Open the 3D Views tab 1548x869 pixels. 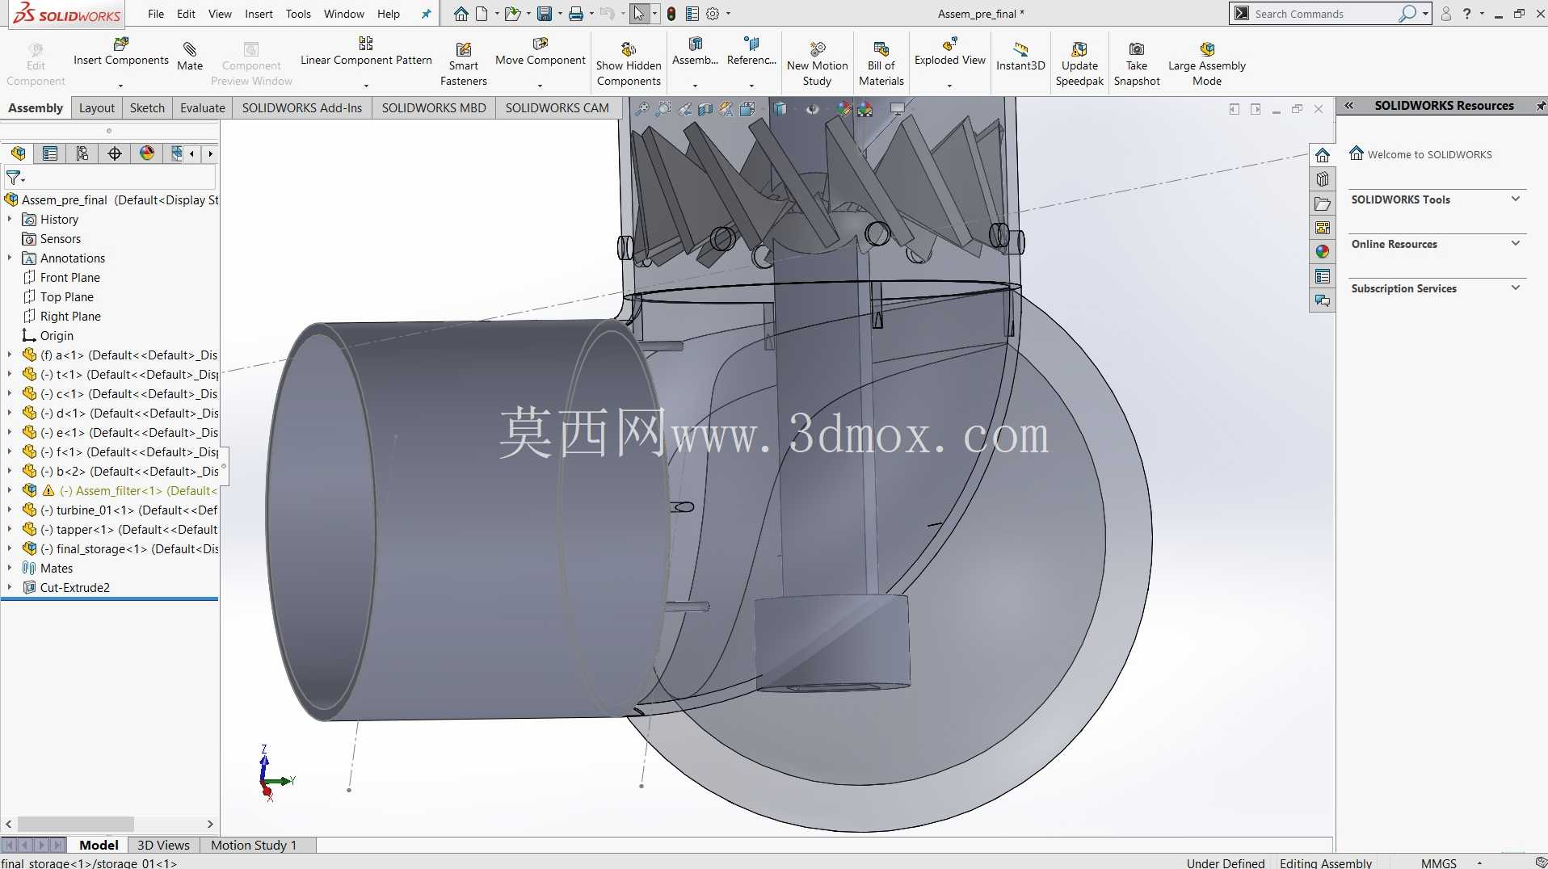[x=163, y=845]
